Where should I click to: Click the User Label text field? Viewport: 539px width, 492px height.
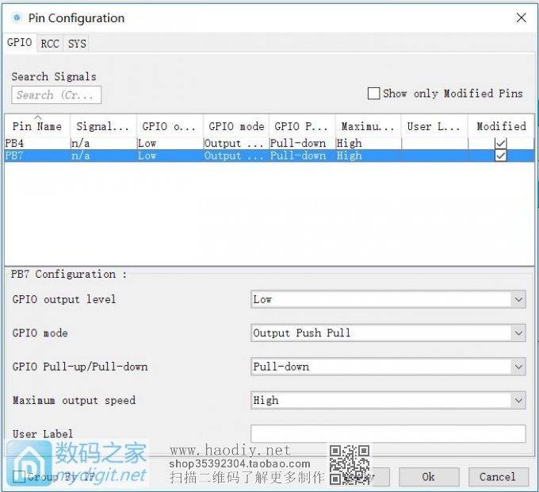point(388,433)
